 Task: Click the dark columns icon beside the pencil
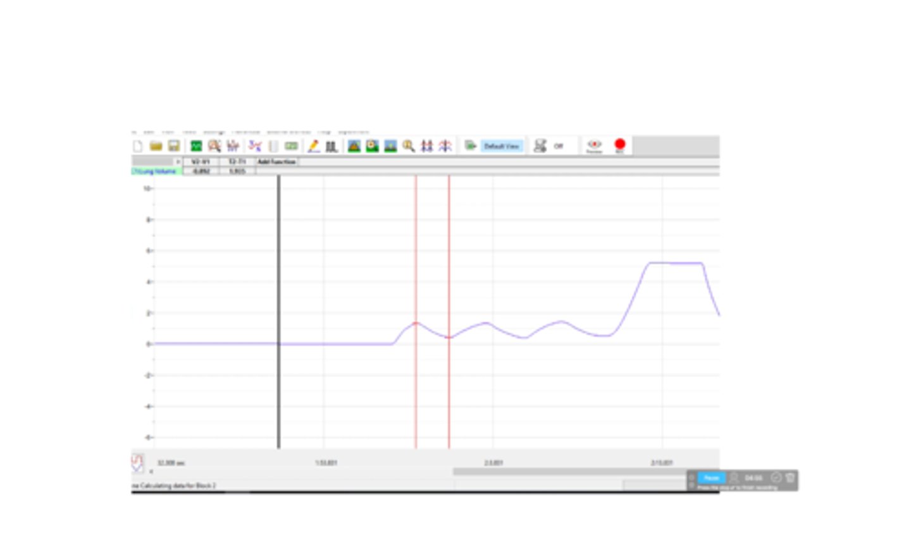tap(331, 146)
